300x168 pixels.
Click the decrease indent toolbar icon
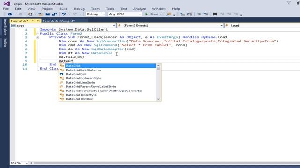point(183,14)
